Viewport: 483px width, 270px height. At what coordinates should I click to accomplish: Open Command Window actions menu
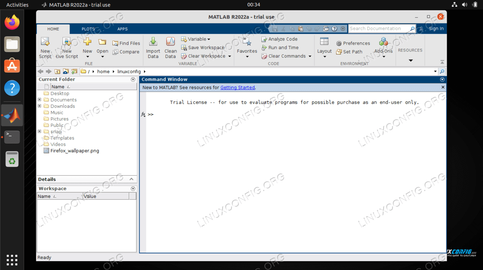442,80
